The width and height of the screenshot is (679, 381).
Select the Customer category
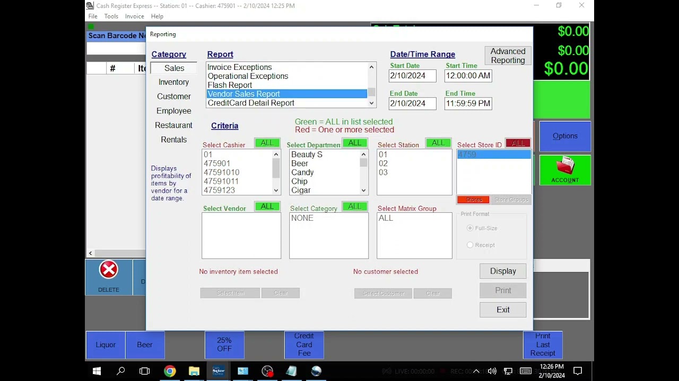[173, 96]
